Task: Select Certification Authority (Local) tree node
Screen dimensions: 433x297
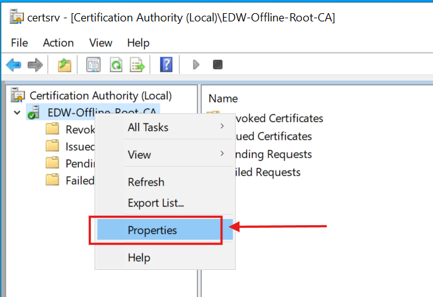Action: pos(100,96)
